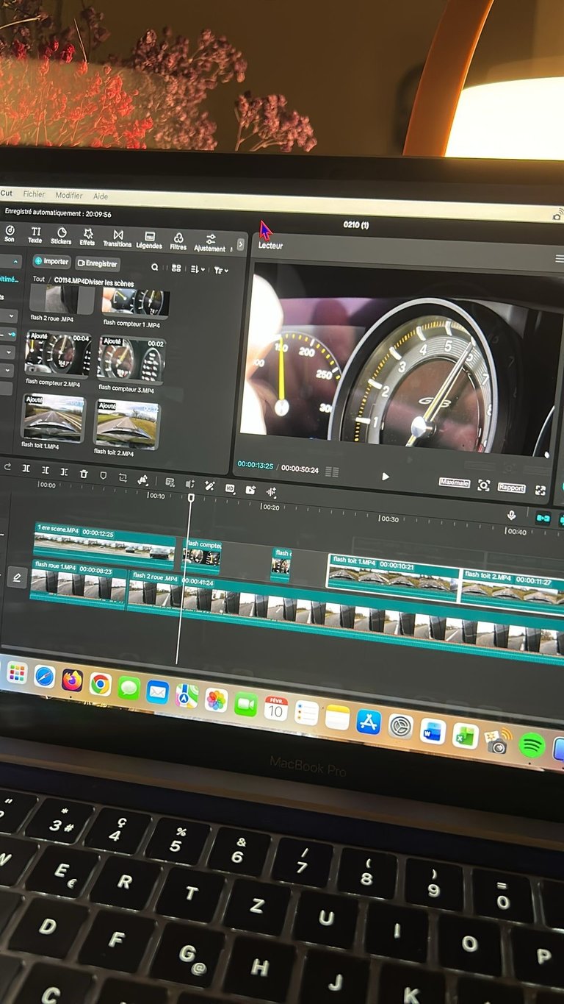Open Spotify from the Dock
The height and width of the screenshot is (1004, 564).
pyautogui.click(x=531, y=744)
